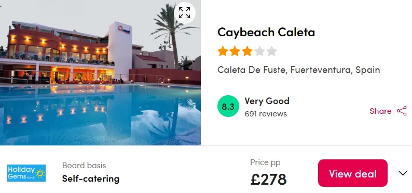
Task: Click the fourth grey star icon
Action: coord(259,51)
